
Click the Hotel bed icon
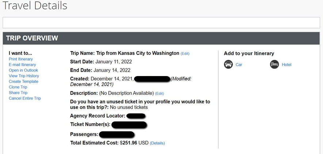[x=274, y=64]
